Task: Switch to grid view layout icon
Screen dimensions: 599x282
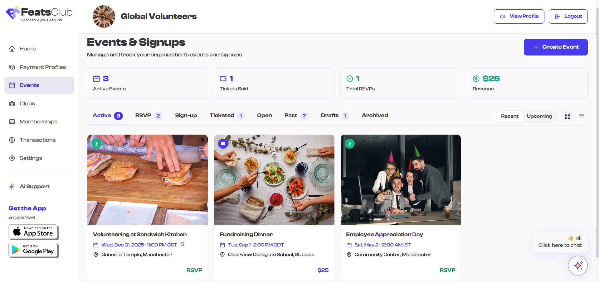Action: [567, 116]
